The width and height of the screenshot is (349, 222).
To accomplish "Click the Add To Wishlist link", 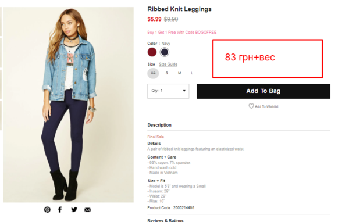I will (266, 107).
